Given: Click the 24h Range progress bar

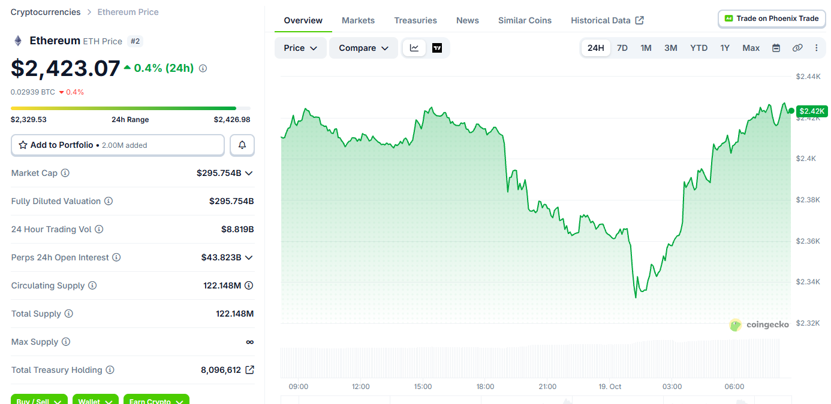Looking at the screenshot, I should click(131, 108).
